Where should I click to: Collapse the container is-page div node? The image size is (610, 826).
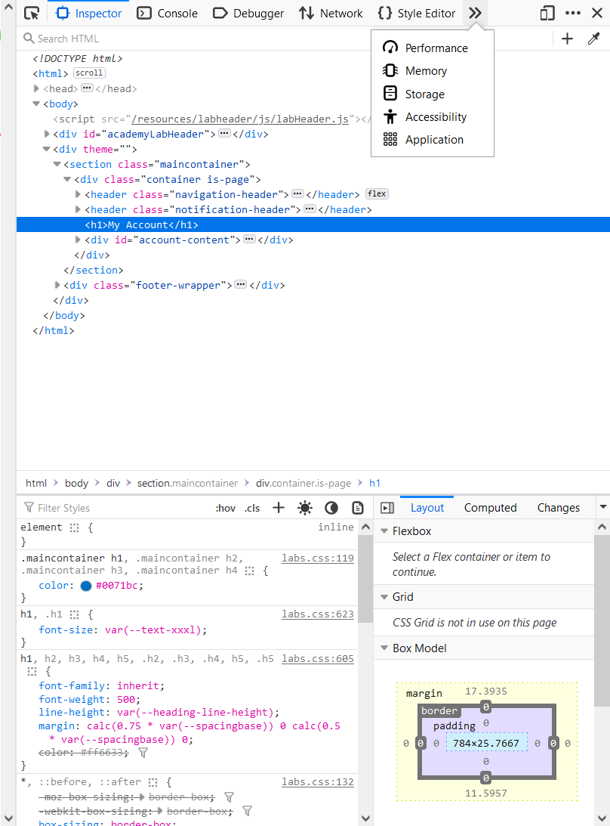[67, 179]
